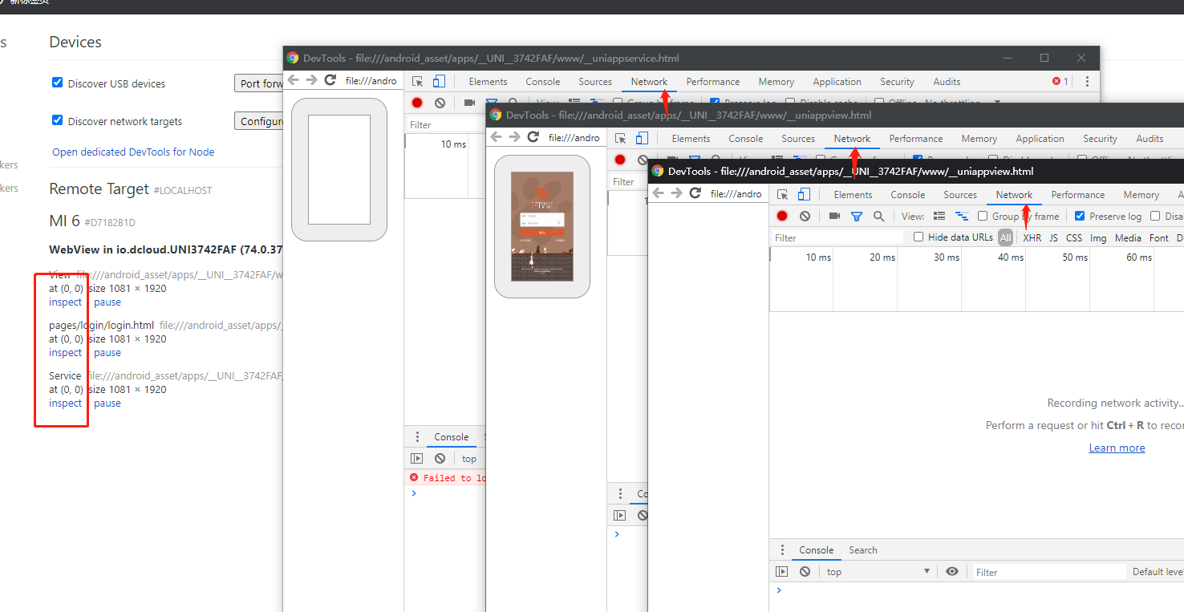Check Hide data URLs in front DevTools window

pyautogui.click(x=918, y=237)
